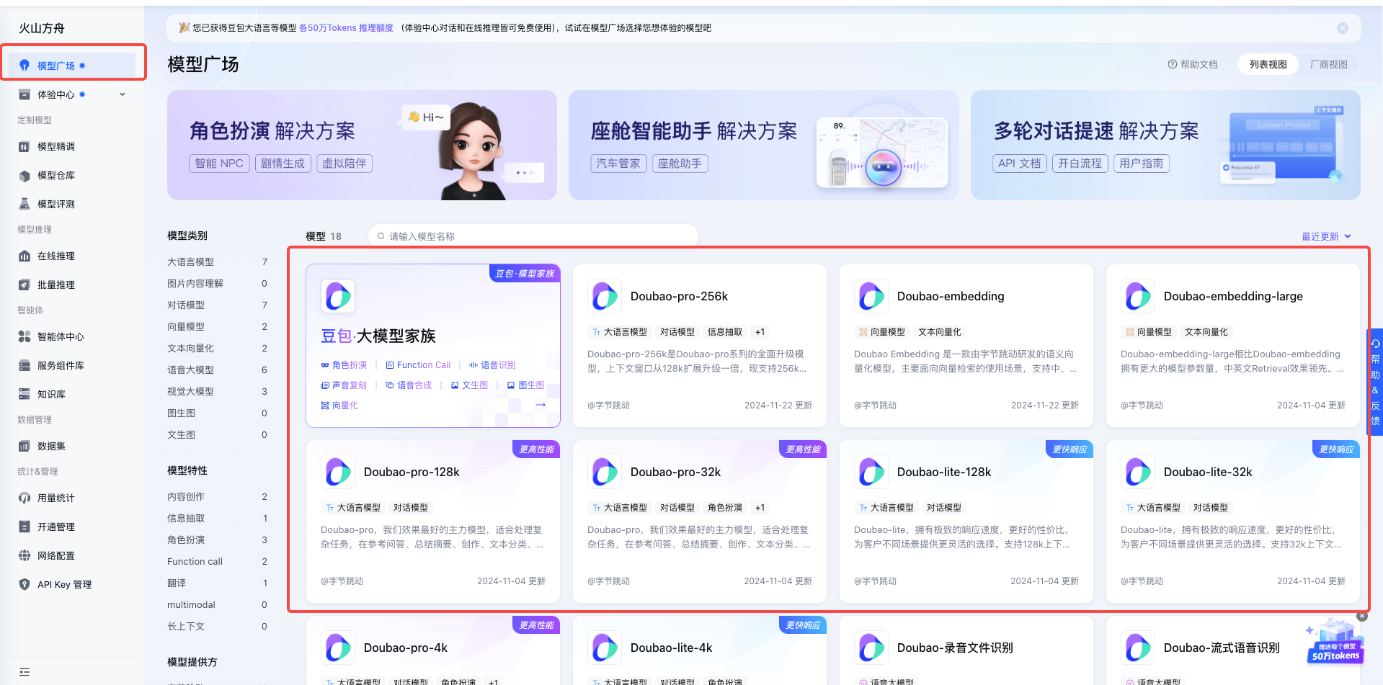Open the 最近更新 sort dropdown
Viewport: 1383px width, 685px height.
[x=1326, y=236]
